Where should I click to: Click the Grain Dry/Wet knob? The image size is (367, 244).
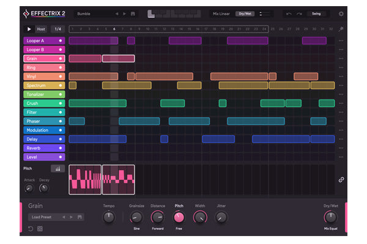[x=331, y=217]
